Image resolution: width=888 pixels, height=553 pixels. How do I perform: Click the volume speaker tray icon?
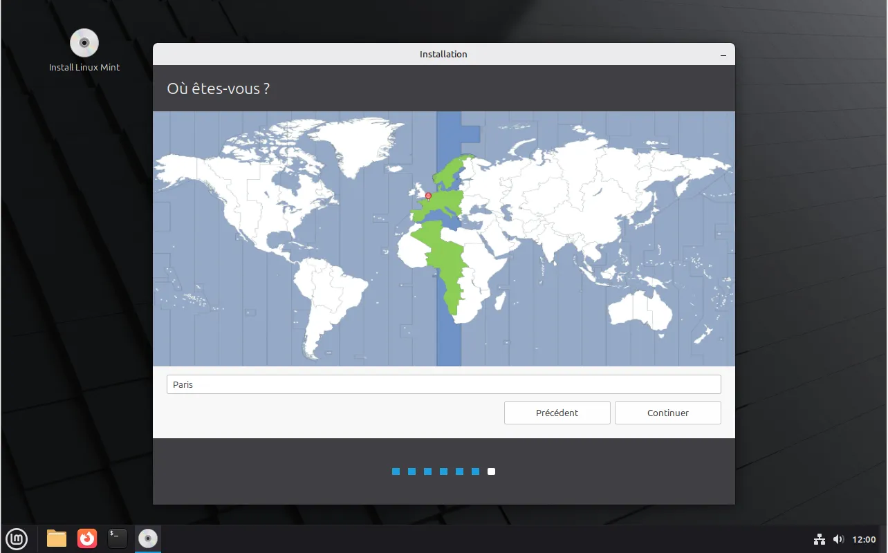838,539
